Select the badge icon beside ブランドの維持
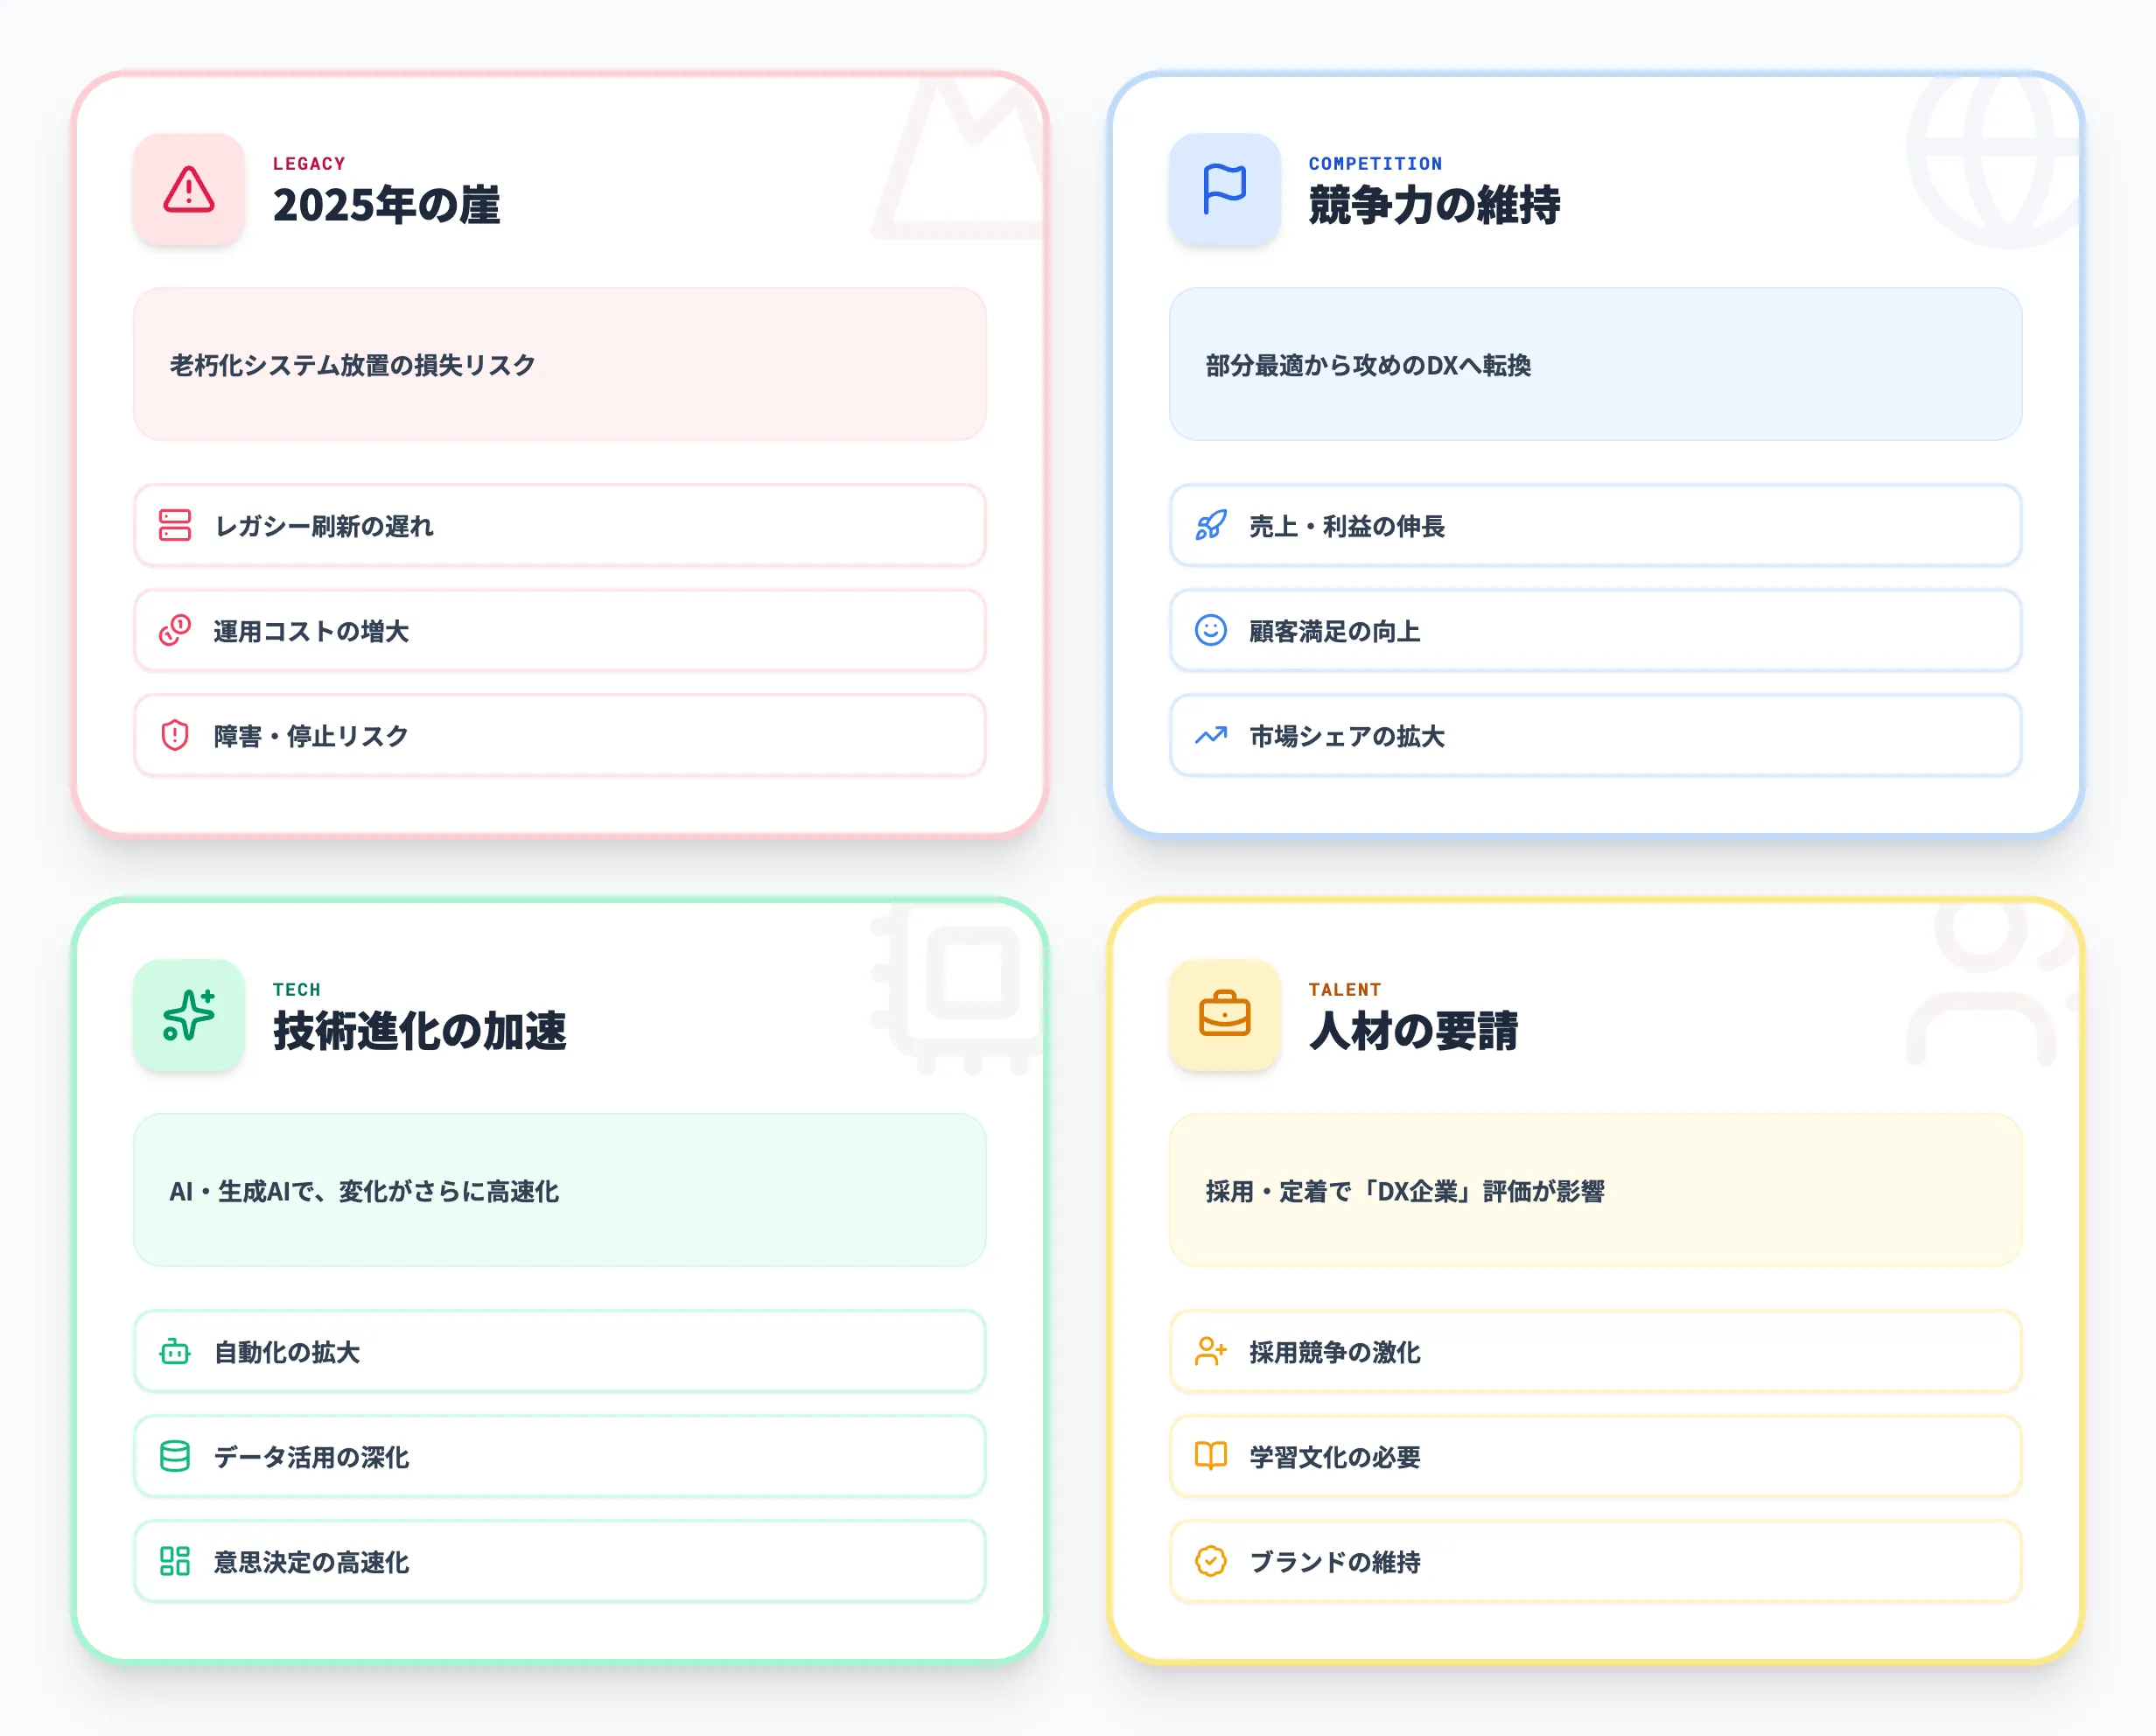2156x1736 pixels. [1210, 1562]
